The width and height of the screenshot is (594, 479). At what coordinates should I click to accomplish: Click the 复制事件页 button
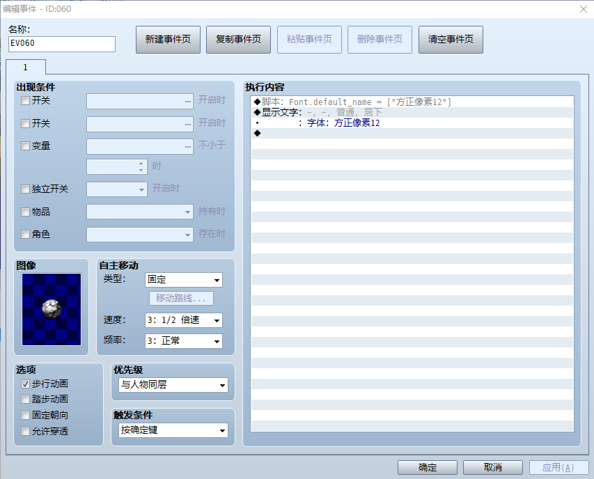238,40
